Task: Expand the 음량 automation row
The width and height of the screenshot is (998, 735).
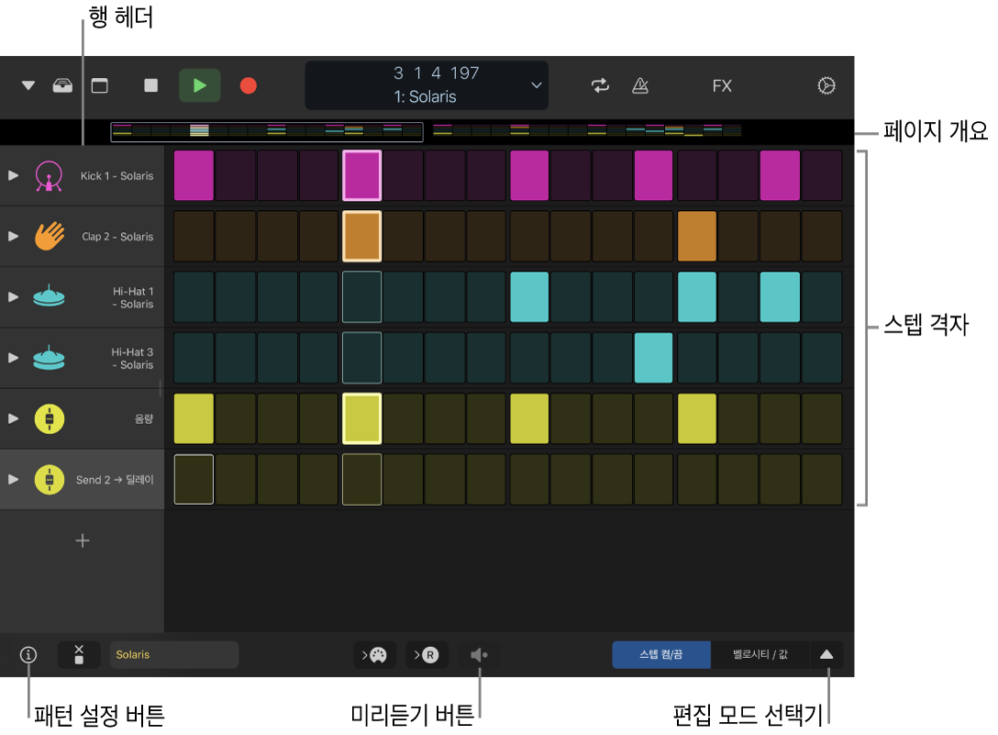Action: (x=13, y=418)
